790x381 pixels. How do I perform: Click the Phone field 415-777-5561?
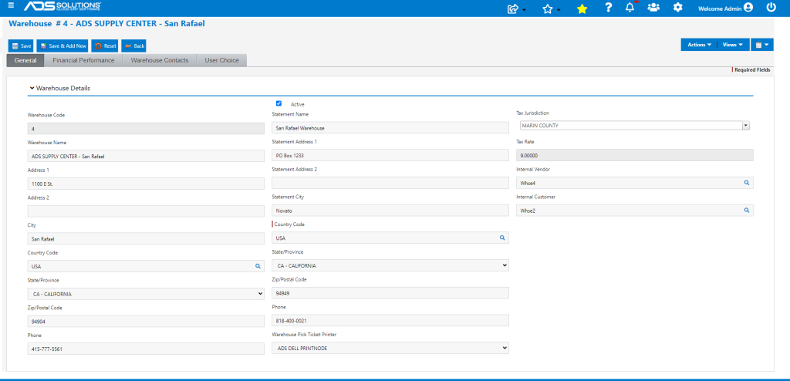tap(146, 349)
